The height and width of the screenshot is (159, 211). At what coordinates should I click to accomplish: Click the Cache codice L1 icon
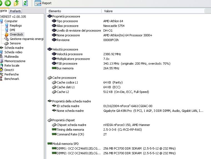coord(54,82)
